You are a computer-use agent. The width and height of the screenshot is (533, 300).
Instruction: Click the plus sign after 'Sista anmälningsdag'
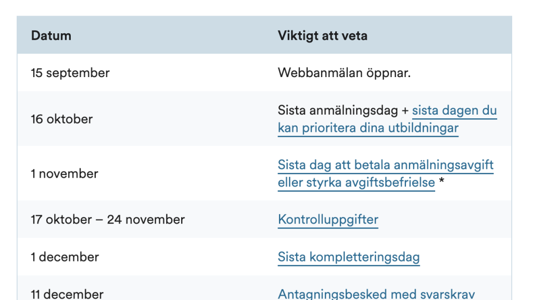coord(405,111)
